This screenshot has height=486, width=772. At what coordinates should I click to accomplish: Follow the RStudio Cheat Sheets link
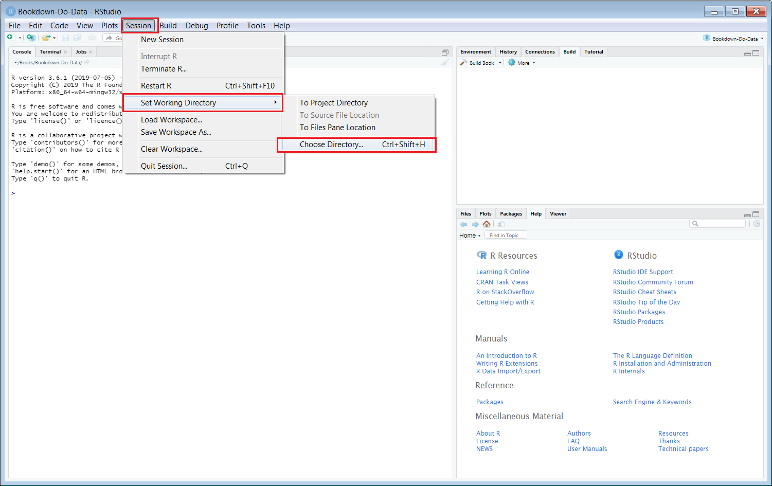point(644,292)
